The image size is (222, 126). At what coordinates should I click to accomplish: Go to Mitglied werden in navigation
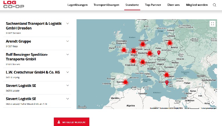(197, 5)
